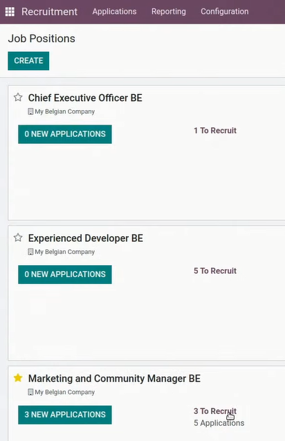
Task: View 0 New Applications for Chief Executive Officer
Action: pos(65,134)
